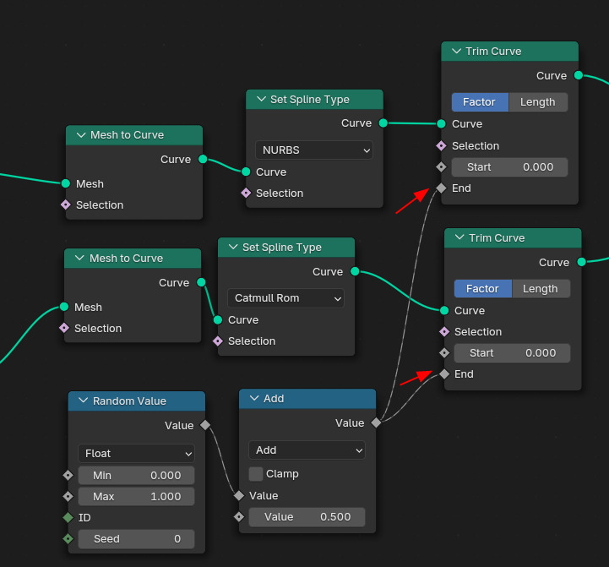Select the Add node by its title
Screen dimensions: 609x567
click(274, 398)
